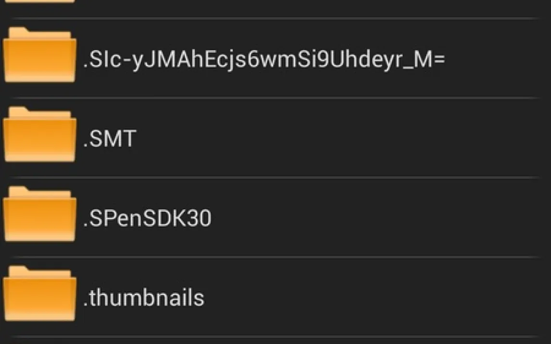This screenshot has width=551, height=344.
Task: Select the .thumbnails folder name text
Action: click(x=144, y=298)
